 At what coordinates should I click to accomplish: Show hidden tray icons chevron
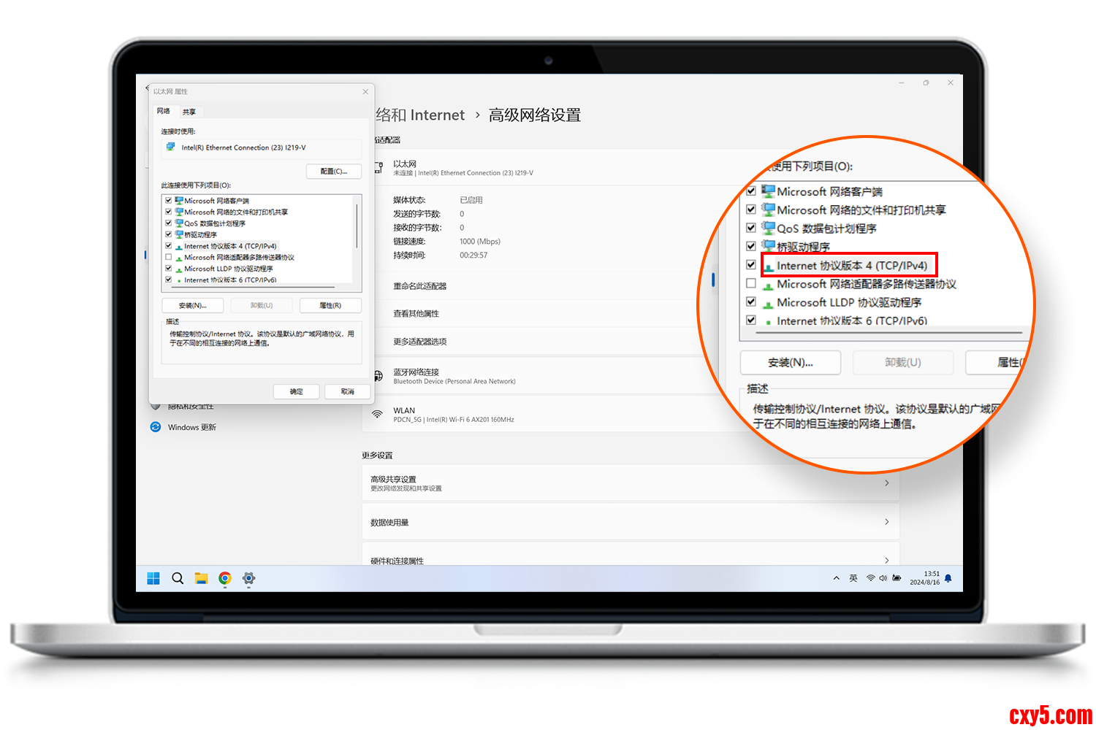click(837, 578)
